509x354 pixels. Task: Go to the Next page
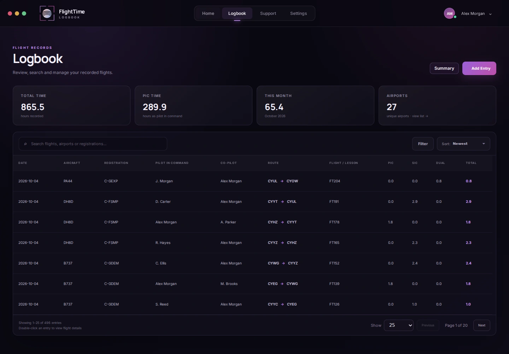tap(482, 325)
